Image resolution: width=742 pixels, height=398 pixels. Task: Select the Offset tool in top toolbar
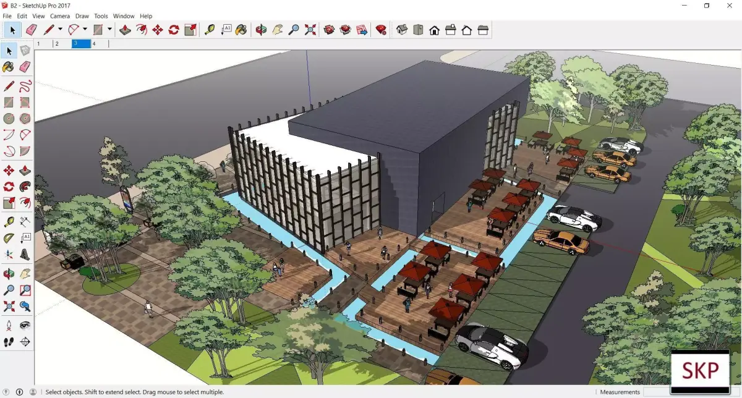142,30
